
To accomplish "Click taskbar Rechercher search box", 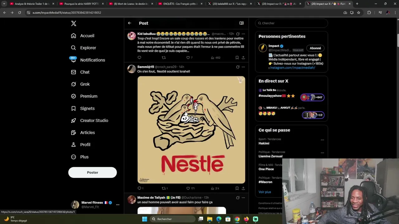I will pos(172,219).
